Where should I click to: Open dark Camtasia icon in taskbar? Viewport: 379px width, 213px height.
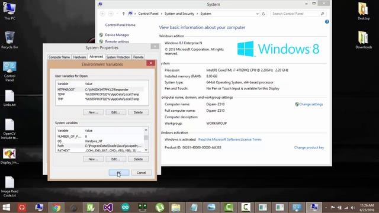pos(246,208)
